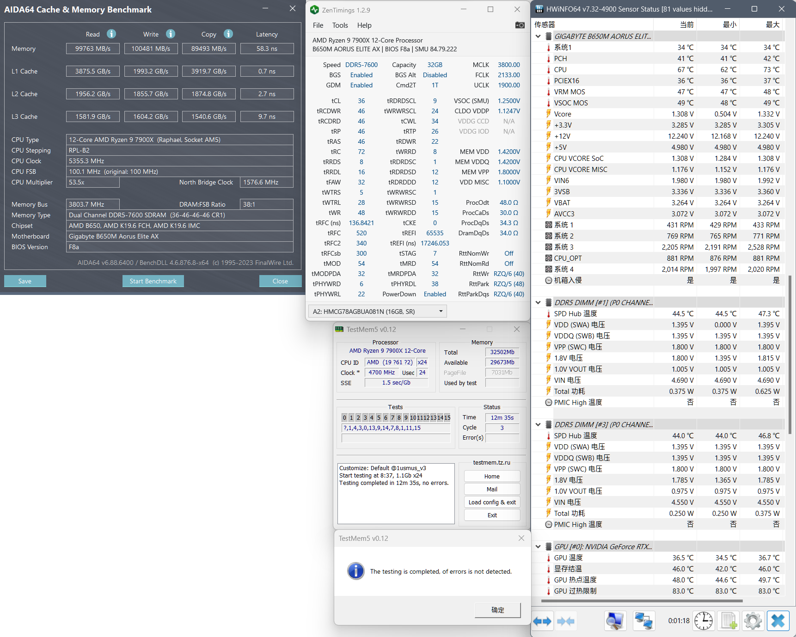The width and height of the screenshot is (796, 637).
Task: Click the chip icon of GIGABYTE B650M group
Action: pos(549,36)
